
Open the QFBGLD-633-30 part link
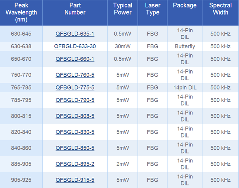pyautogui.click(x=75, y=47)
